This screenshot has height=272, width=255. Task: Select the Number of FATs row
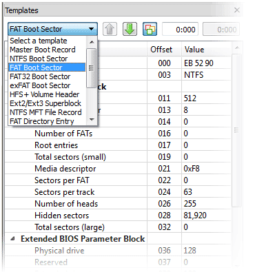click(118, 134)
